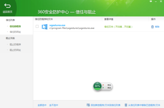Click the back arrow to return home
Screen dimensions: 164x108
7,6
